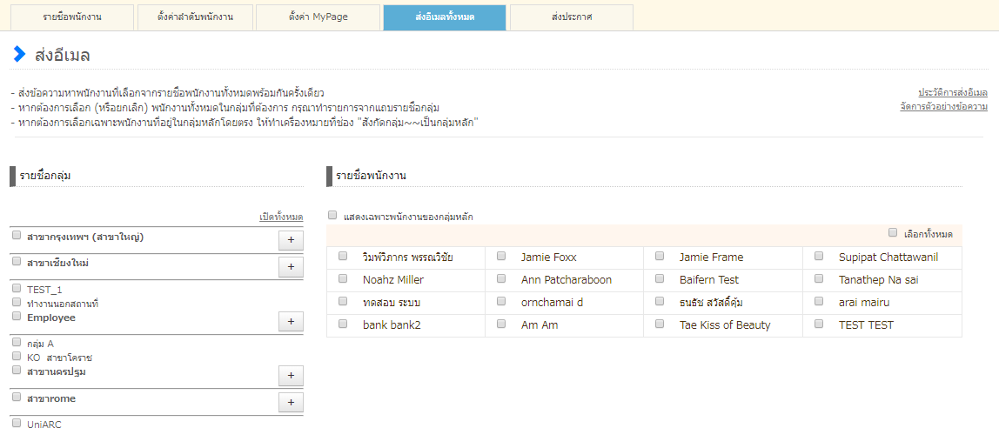999x448 pixels.
Task: Enable แสดงเฉพาะพนักงานของกลุ่มหลัก checkbox
Action: pos(332,215)
